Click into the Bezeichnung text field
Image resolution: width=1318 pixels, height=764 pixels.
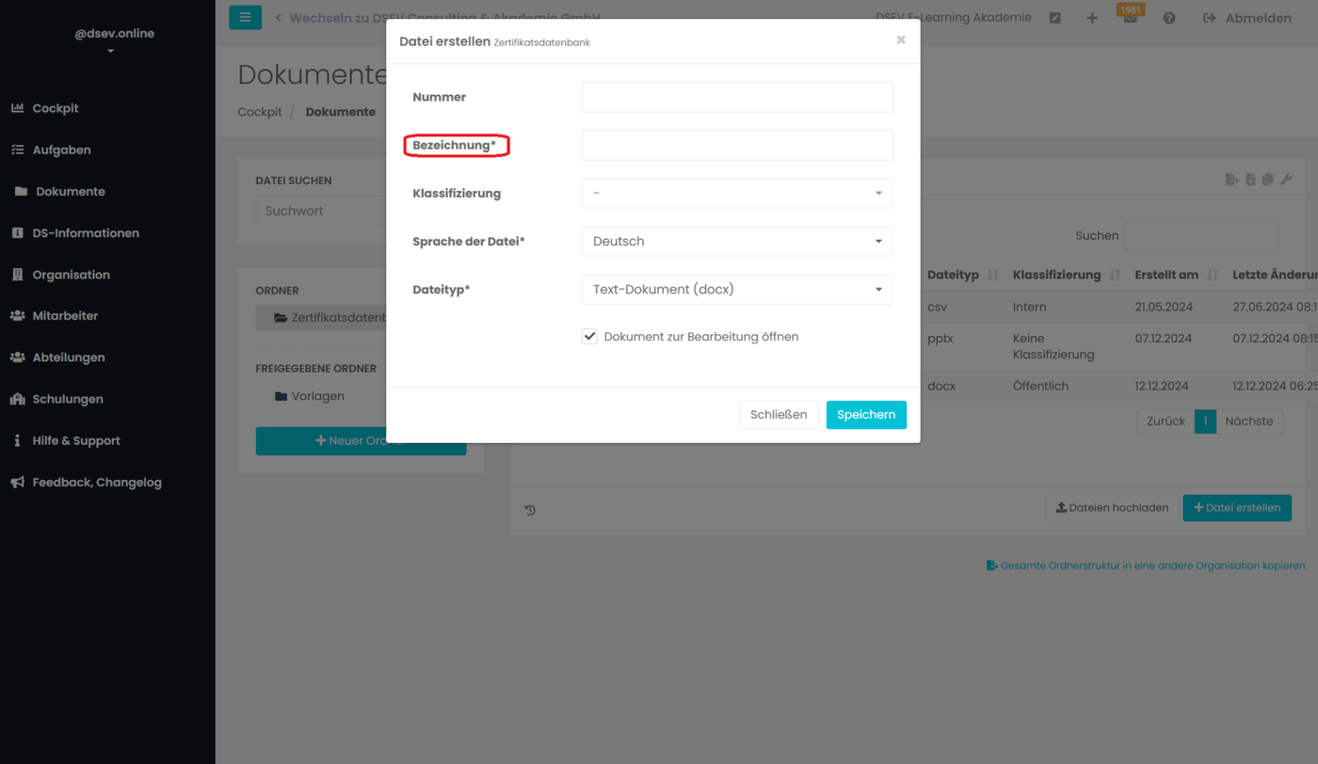coord(737,145)
